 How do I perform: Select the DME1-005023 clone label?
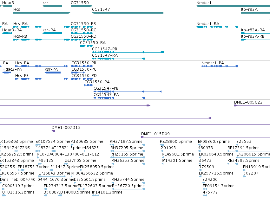click(248, 102)
